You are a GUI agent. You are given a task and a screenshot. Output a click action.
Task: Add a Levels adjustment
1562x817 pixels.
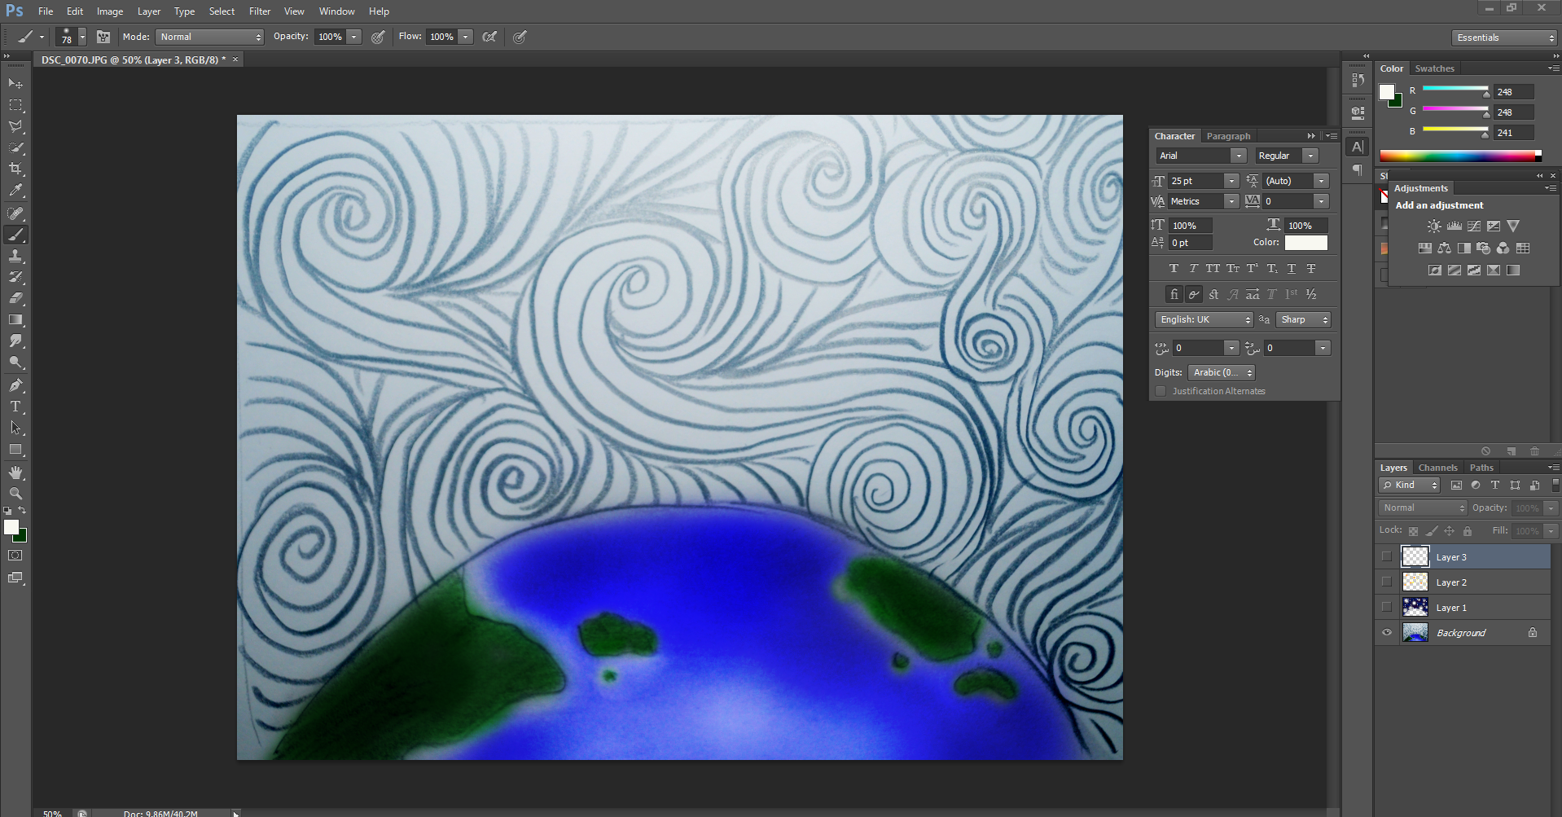point(1454,226)
